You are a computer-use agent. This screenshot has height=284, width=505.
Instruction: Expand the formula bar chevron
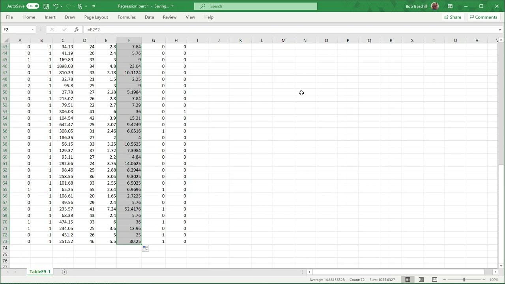click(x=500, y=30)
